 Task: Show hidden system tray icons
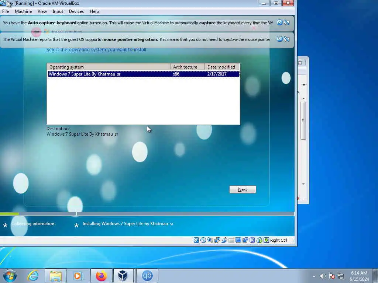point(314,276)
